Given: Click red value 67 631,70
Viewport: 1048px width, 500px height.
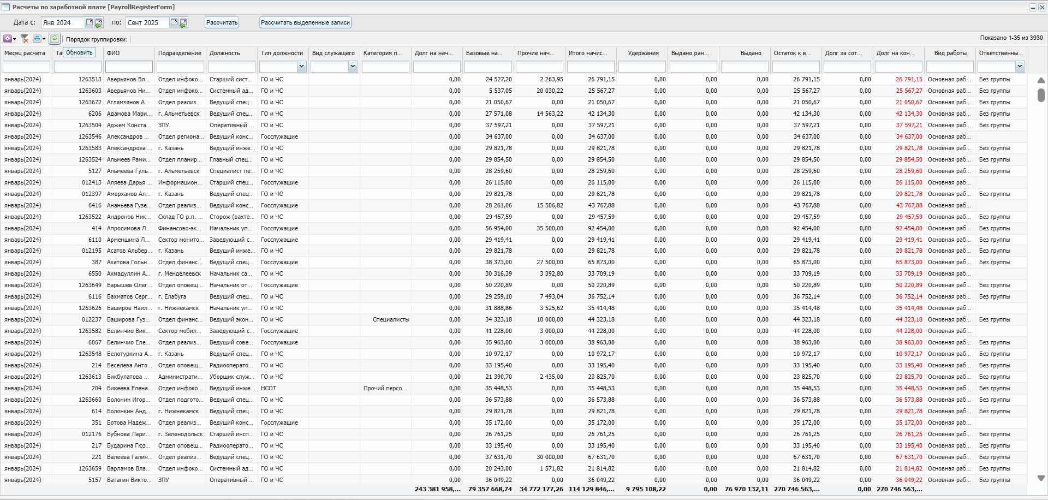Looking at the screenshot, I should (x=909, y=457).
